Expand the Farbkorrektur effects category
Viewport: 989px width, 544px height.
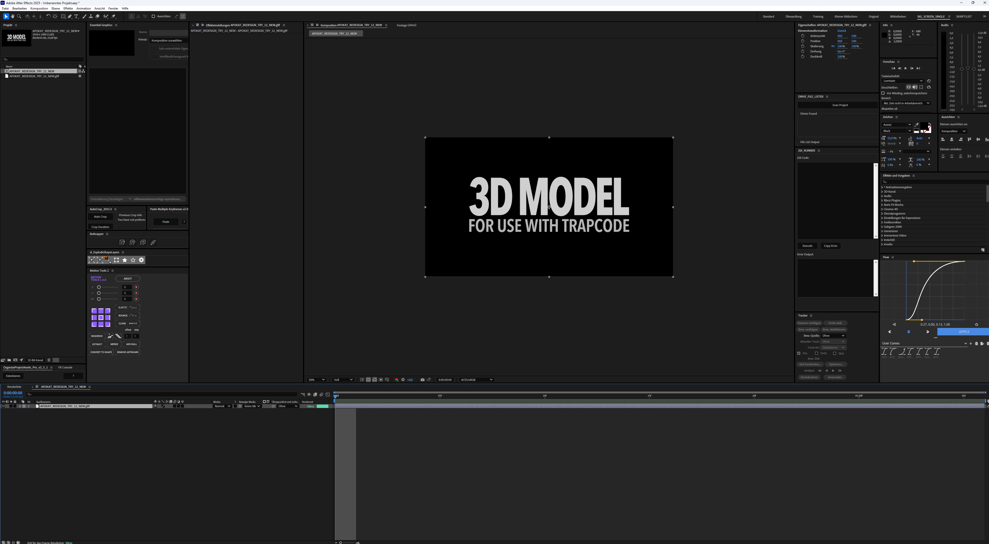[x=882, y=222]
